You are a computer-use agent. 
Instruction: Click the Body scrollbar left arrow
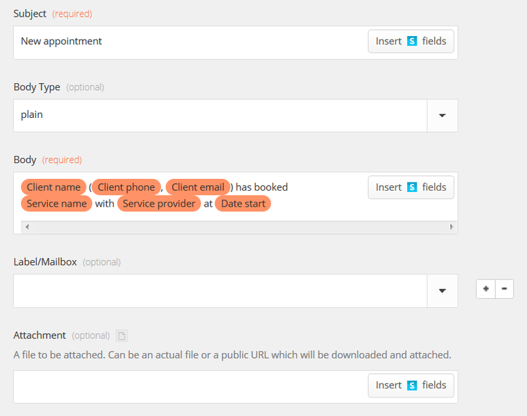[x=25, y=227]
